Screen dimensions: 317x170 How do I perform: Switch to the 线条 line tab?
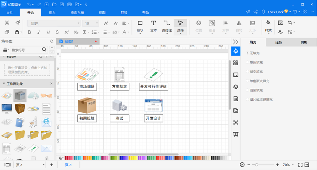point(278,42)
